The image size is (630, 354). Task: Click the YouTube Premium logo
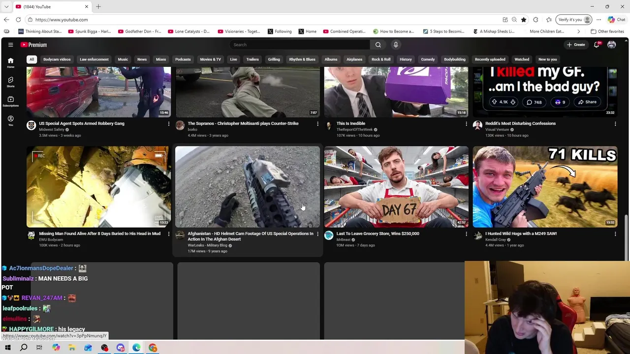33,45
